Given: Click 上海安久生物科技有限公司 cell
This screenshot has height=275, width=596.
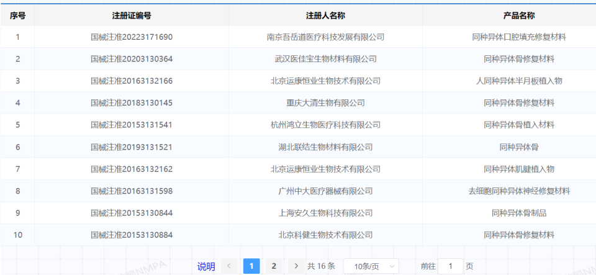Looking at the screenshot, I should pos(325,213).
